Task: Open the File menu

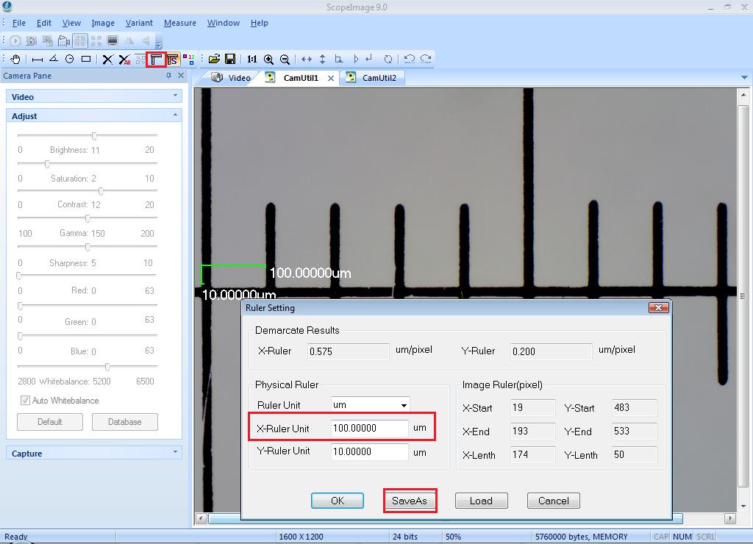Action: tap(18, 23)
